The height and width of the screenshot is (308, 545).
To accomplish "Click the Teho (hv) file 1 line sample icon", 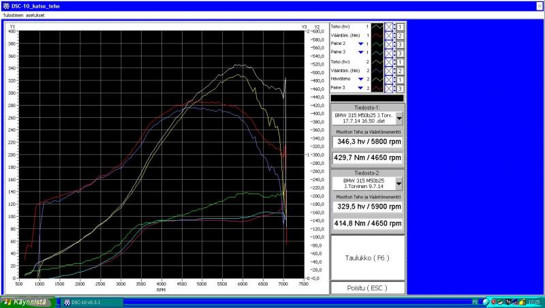I will click(377, 26).
